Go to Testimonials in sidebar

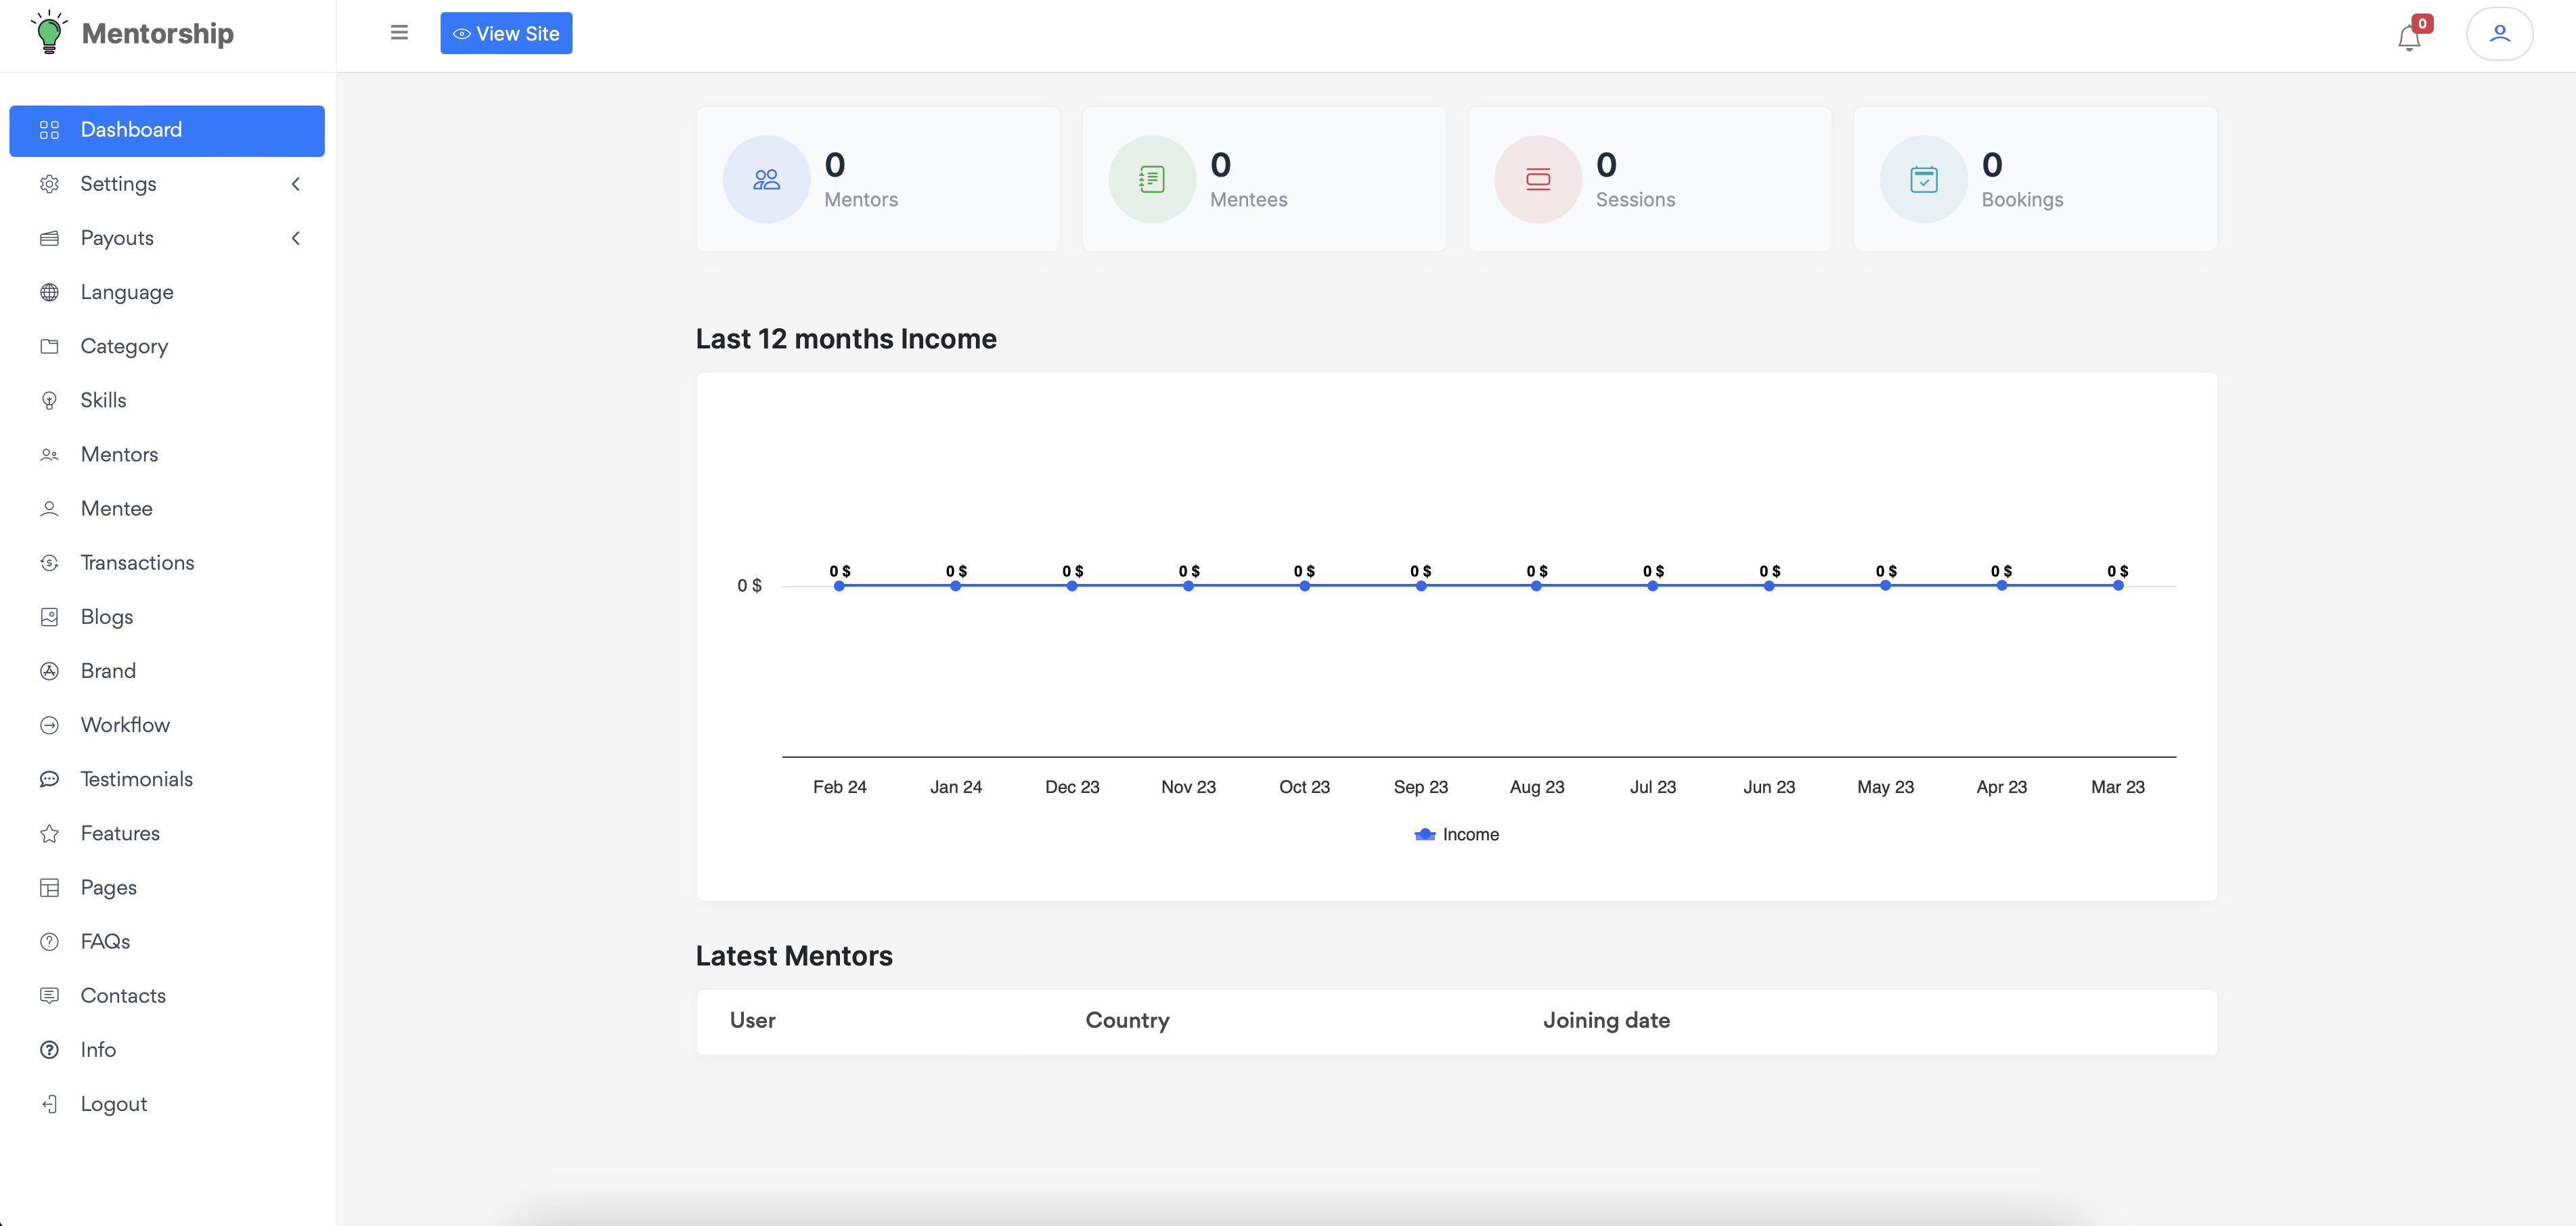tap(136, 779)
